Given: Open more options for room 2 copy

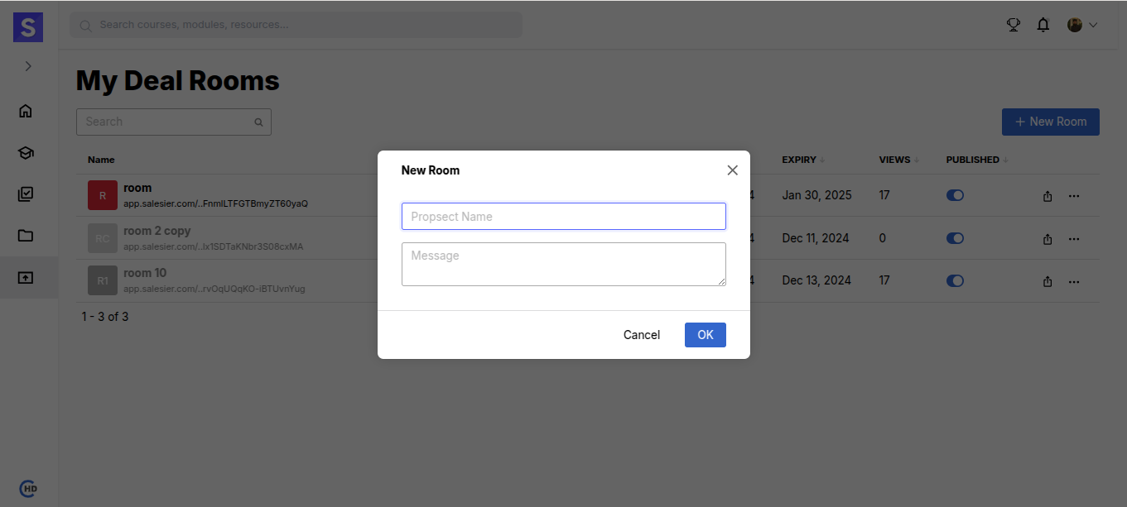Looking at the screenshot, I should pyautogui.click(x=1074, y=239).
